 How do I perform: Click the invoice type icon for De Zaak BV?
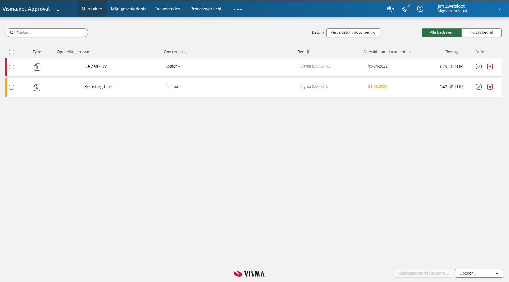coord(37,67)
